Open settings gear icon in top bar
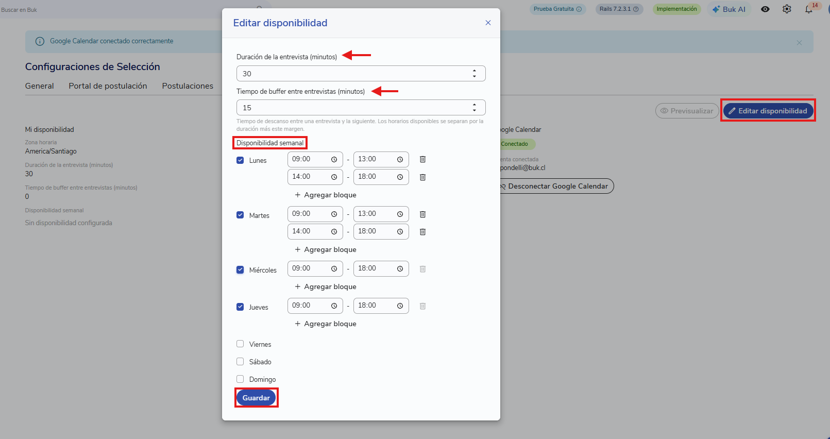The height and width of the screenshot is (439, 830). point(787,9)
